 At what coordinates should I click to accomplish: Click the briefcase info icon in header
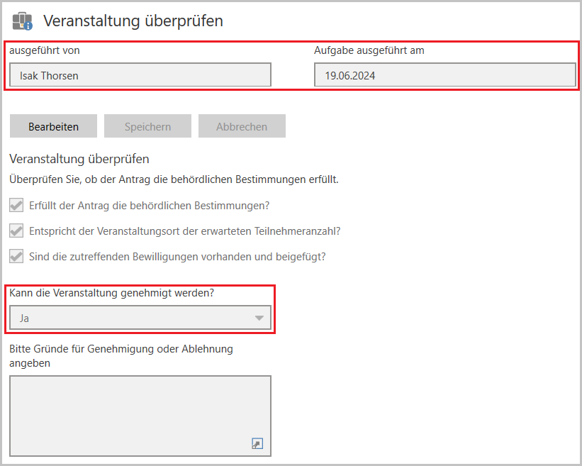[x=23, y=21]
